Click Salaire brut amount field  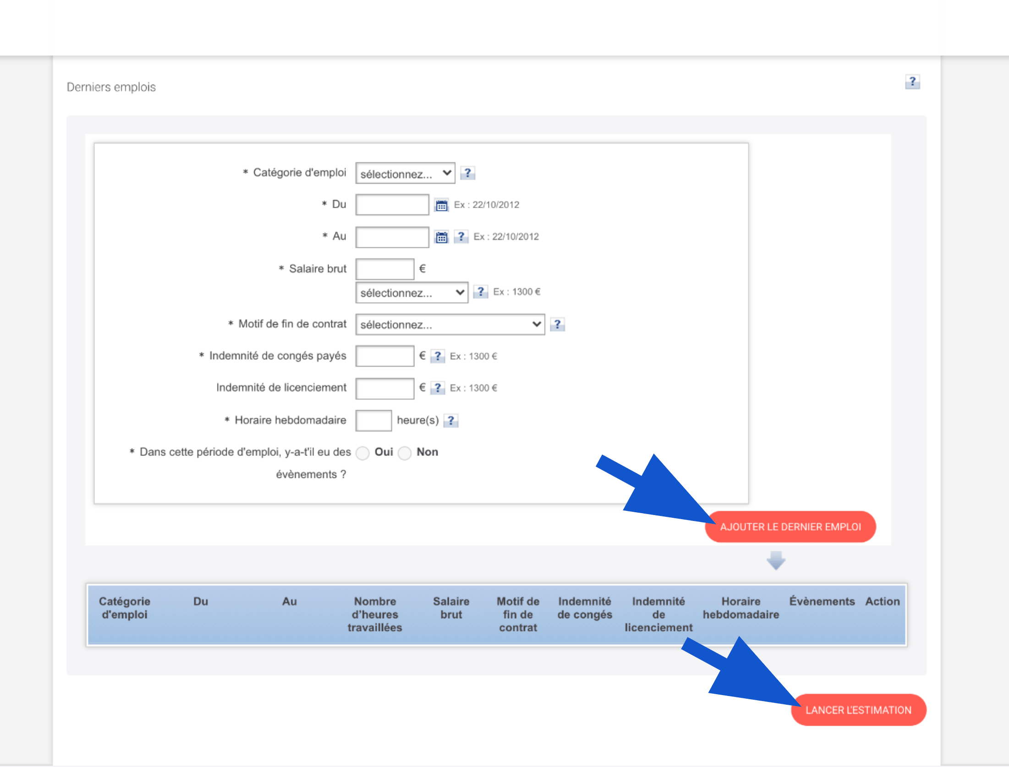tap(385, 269)
